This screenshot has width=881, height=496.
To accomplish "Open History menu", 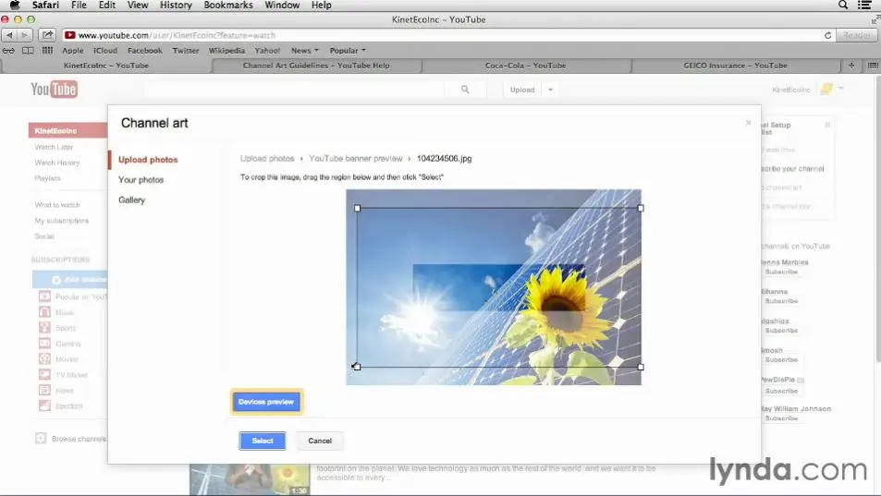I will click(176, 5).
